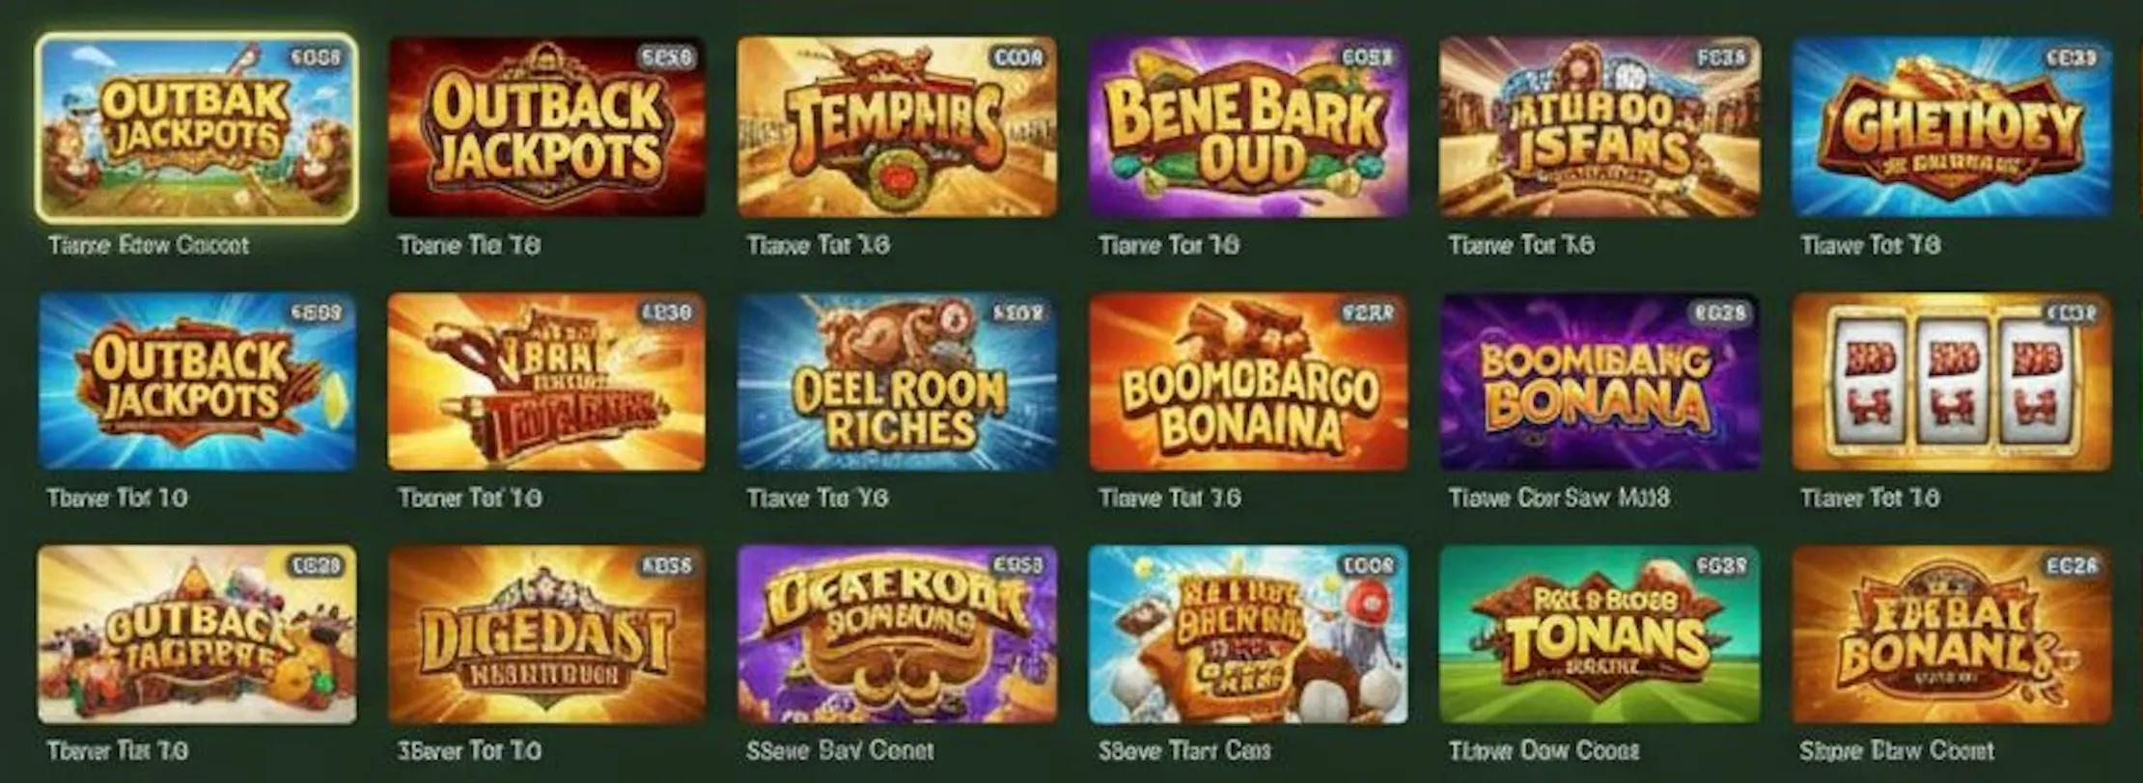The width and height of the screenshot is (2143, 783).
Task: Open the green-field Tonans game
Action: coord(1599,634)
